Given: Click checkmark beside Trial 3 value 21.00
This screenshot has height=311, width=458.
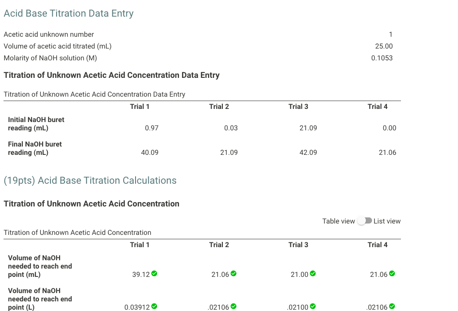Looking at the screenshot, I should 312,273.
